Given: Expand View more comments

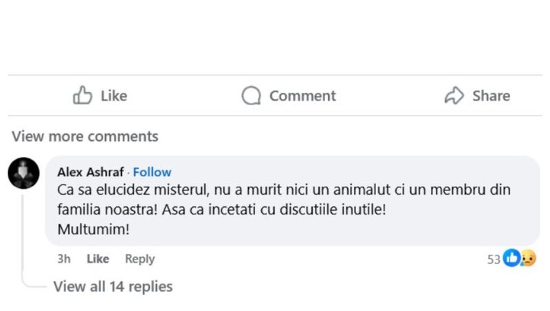Looking at the screenshot, I should tap(85, 136).
